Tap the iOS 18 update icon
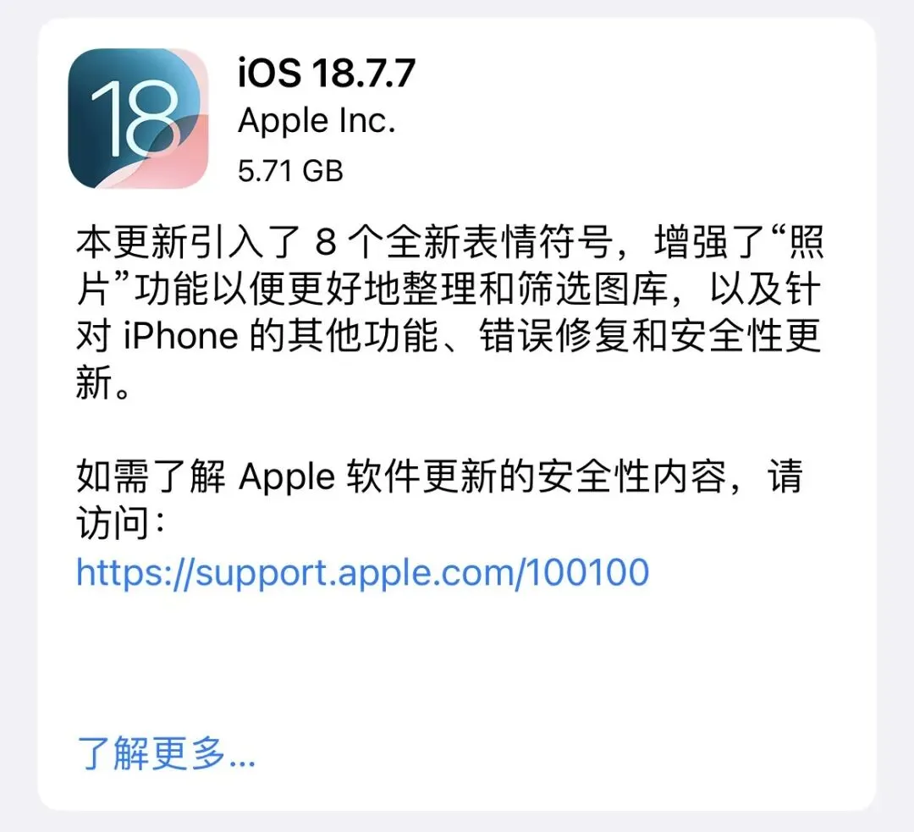The image size is (914, 832). coord(138,118)
